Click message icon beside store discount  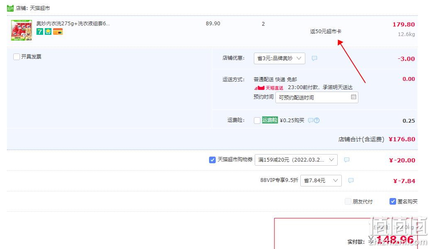pos(314,58)
